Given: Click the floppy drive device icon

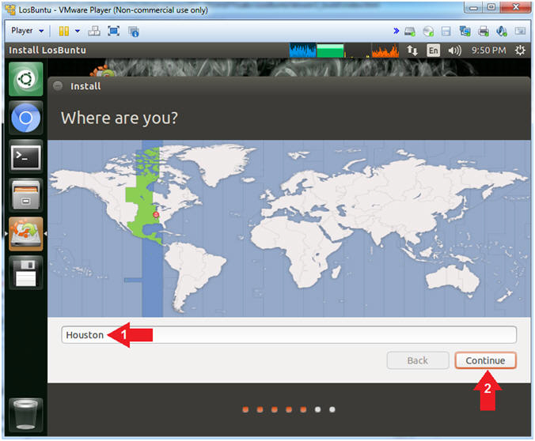Looking at the screenshot, I should pos(446,32).
